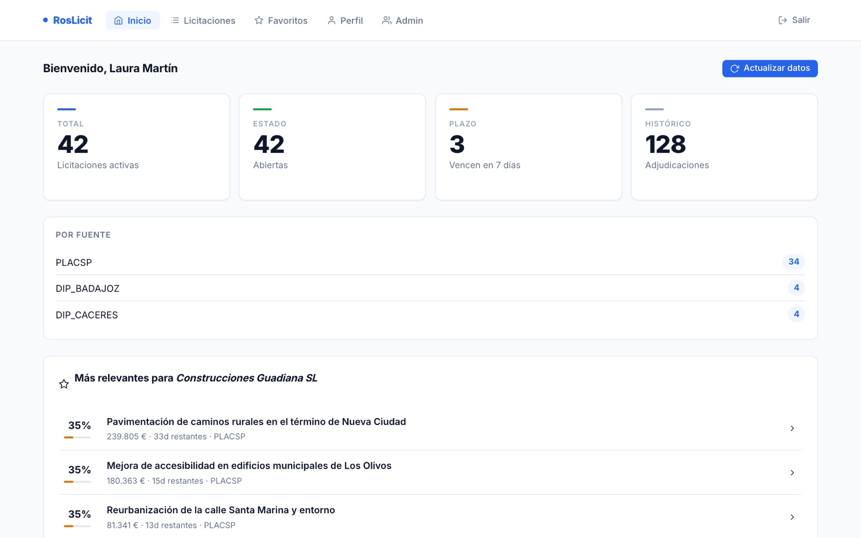Click the person icon beside Perfil
861x538 pixels.
click(331, 20)
